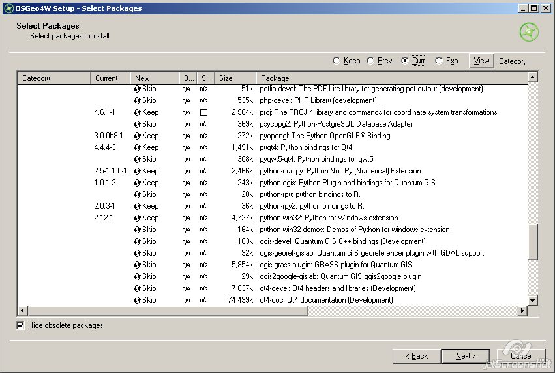Click the Current column header
The image size is (555, 373).
pyautogui.click(x=110, y=78)
